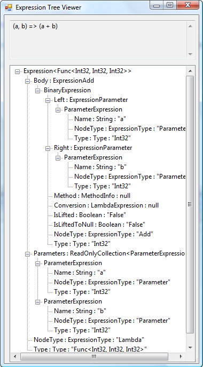203x367 pixels.
Task: Collapse the Expression<Func<Int32, Int32, Int32>> root node
Action: click(17, 71)
